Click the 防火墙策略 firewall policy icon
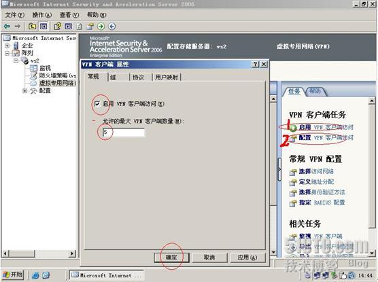378x282 pixels. (x=33, y=75)
